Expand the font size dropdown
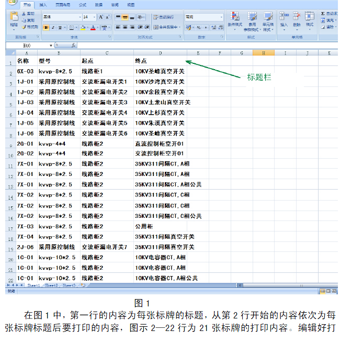Screen dimensions: 340x342 coord(94,17)
